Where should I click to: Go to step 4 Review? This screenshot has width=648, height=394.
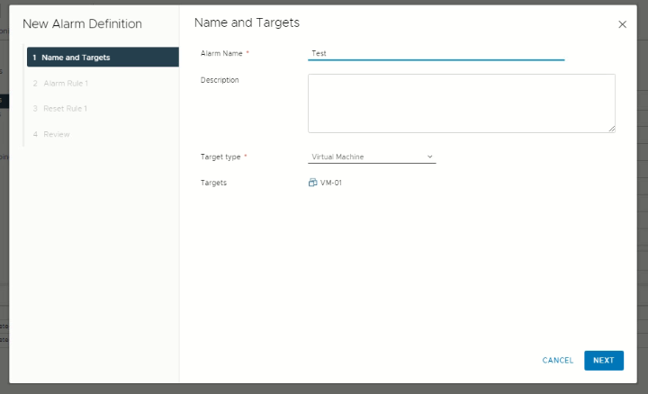point(51,134)
